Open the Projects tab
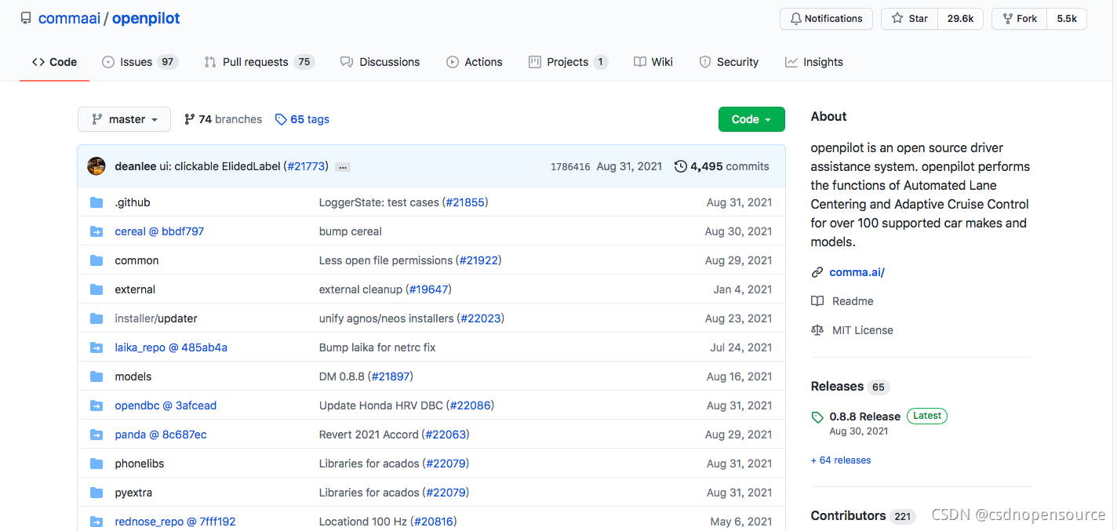1117x531 pixels. [568, 62]
